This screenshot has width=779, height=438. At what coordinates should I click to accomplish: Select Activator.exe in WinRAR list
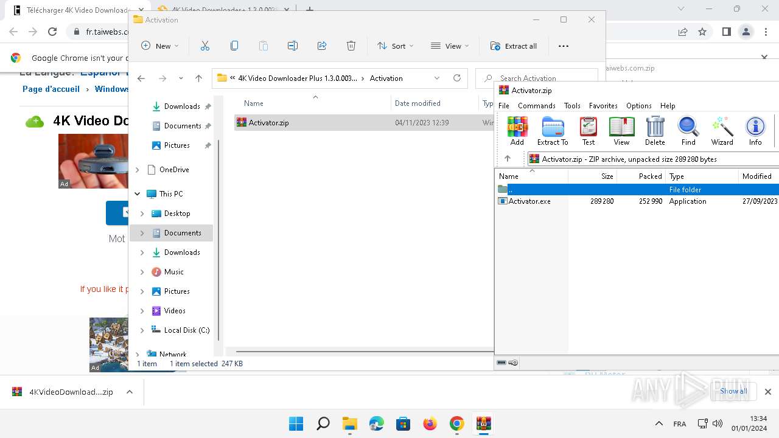tap(529, 201)
